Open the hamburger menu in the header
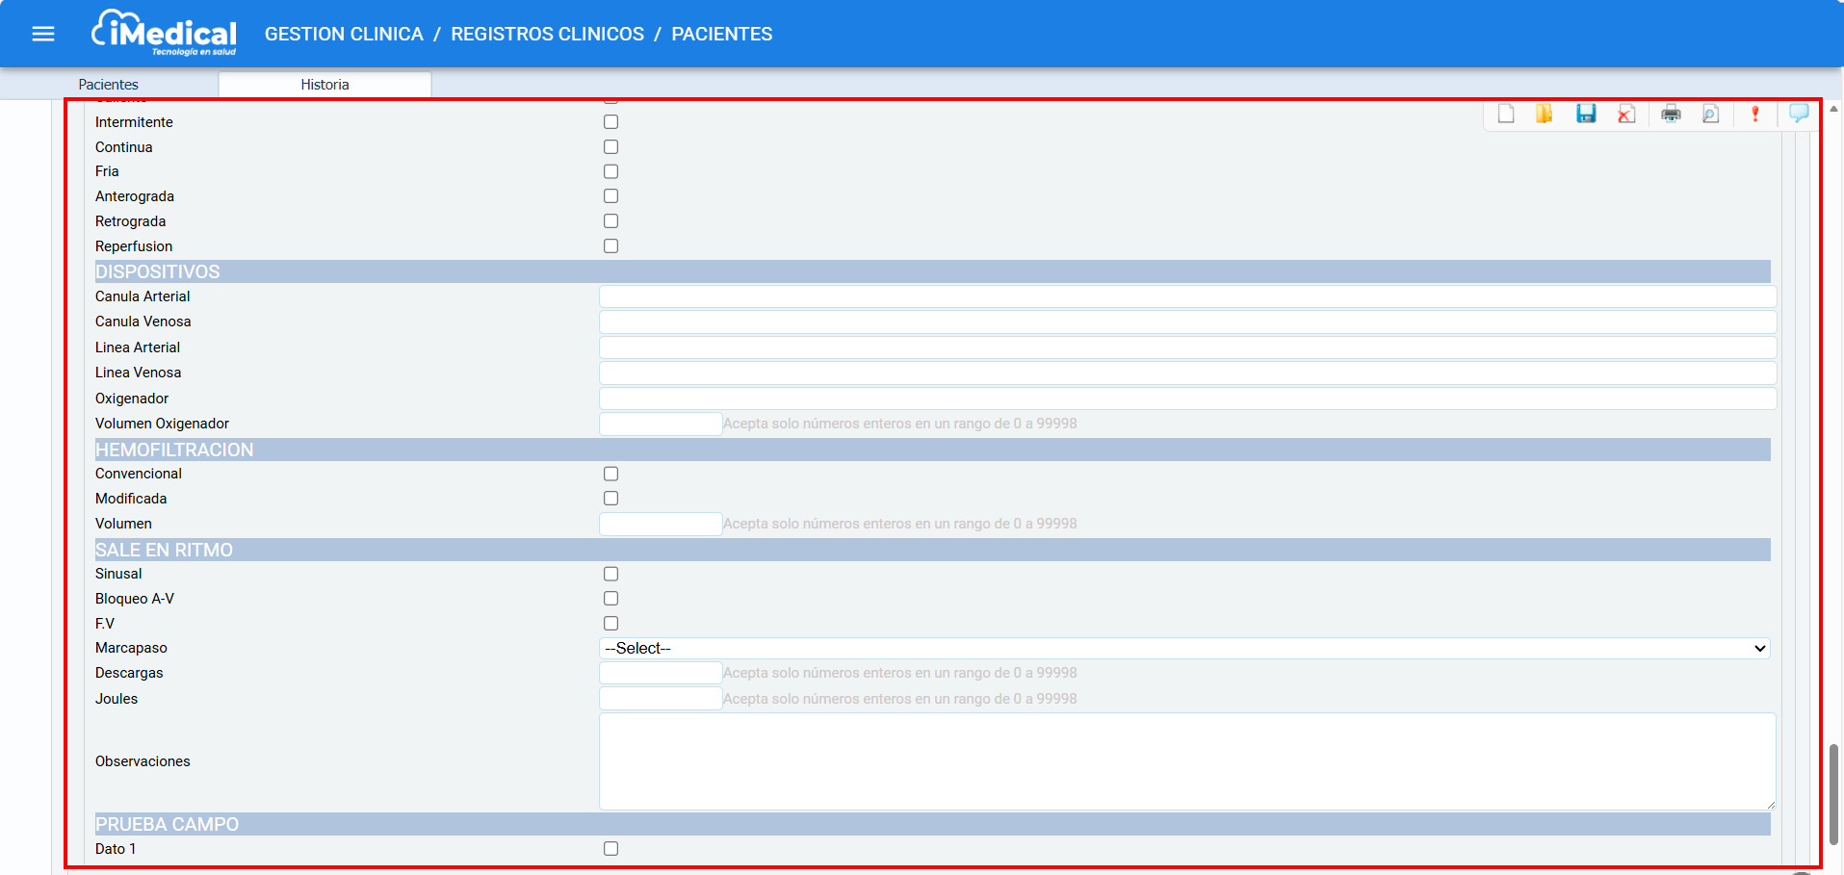Screen dimensions: 1844x875 (43, 34)
